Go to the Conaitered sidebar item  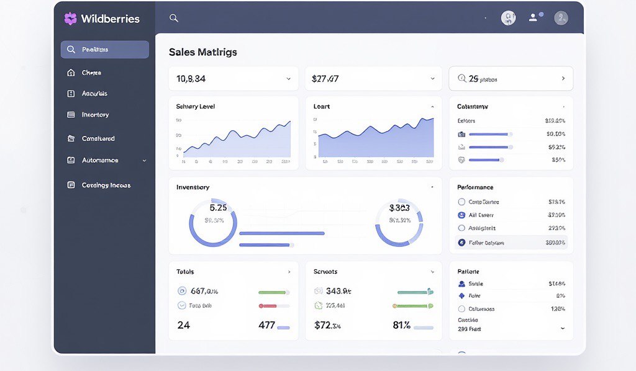coord(98,138)
